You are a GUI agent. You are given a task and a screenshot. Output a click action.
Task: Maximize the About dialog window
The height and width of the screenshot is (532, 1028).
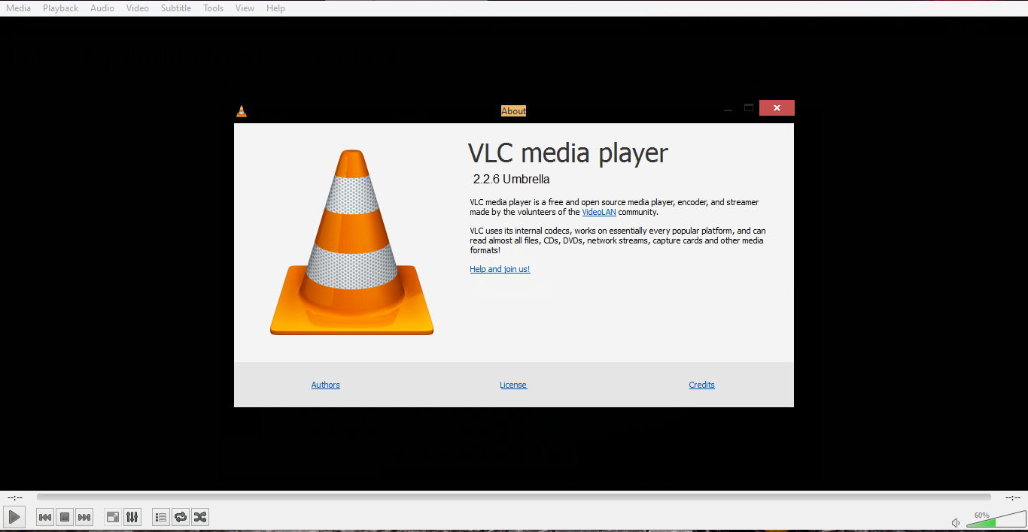pos(749,108)
